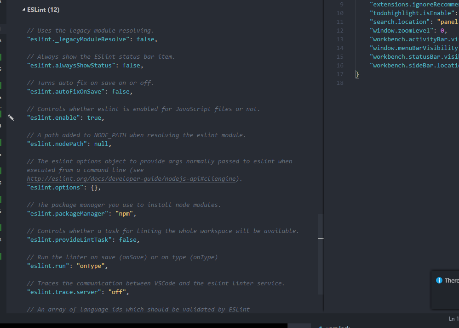Screen dimensions: 459x328
Task: Click the blue info icon on the notification
Action: click(439, 280)
